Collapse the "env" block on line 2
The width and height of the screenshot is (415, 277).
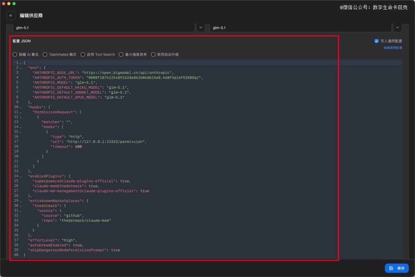[x=20, y=68]
